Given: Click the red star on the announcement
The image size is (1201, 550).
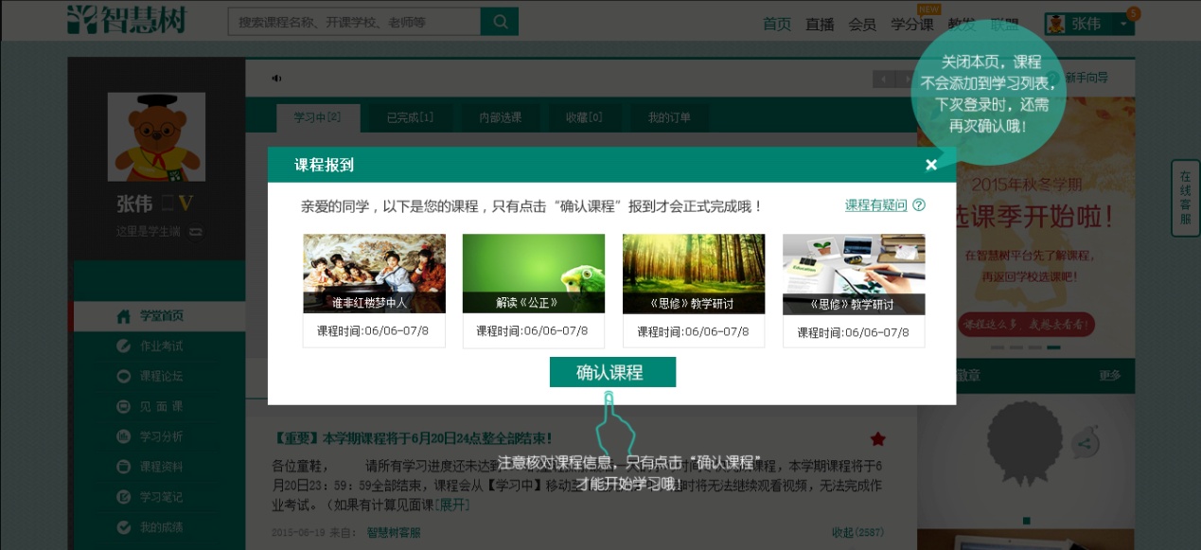Looking at the screenshot, I should click(x=877, y=438).
